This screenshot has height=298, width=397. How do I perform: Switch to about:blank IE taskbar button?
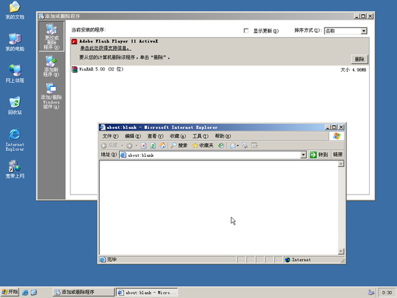(x=147, y=292)
